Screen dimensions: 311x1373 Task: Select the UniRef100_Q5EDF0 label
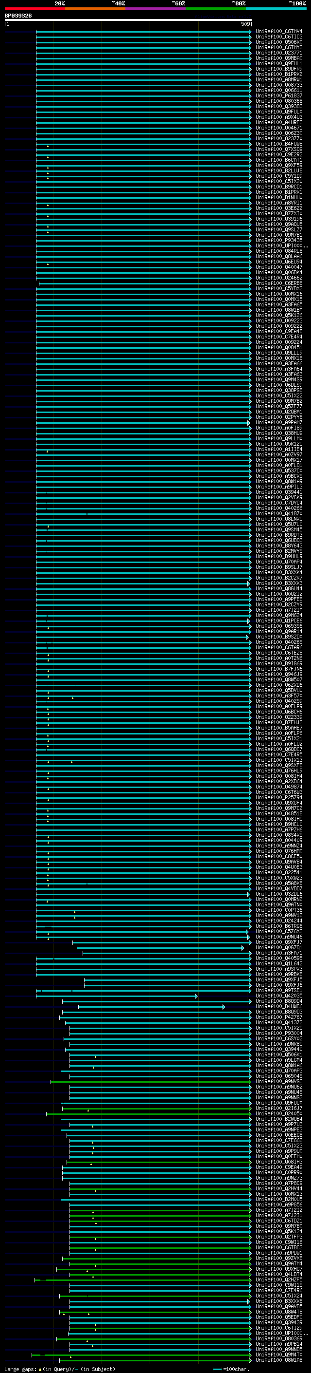279,1317
